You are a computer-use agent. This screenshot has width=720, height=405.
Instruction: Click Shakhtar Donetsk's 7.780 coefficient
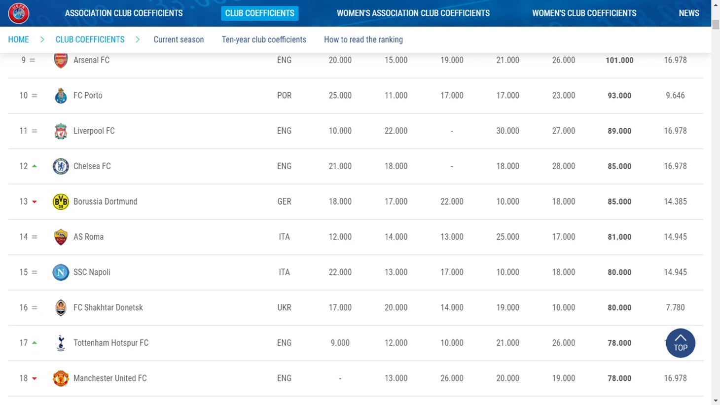[x=675, y=308]
